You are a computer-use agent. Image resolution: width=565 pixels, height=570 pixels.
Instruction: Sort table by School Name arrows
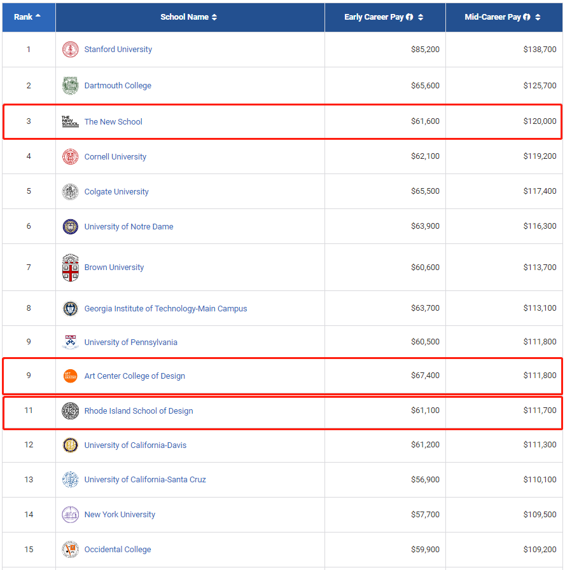214,17
